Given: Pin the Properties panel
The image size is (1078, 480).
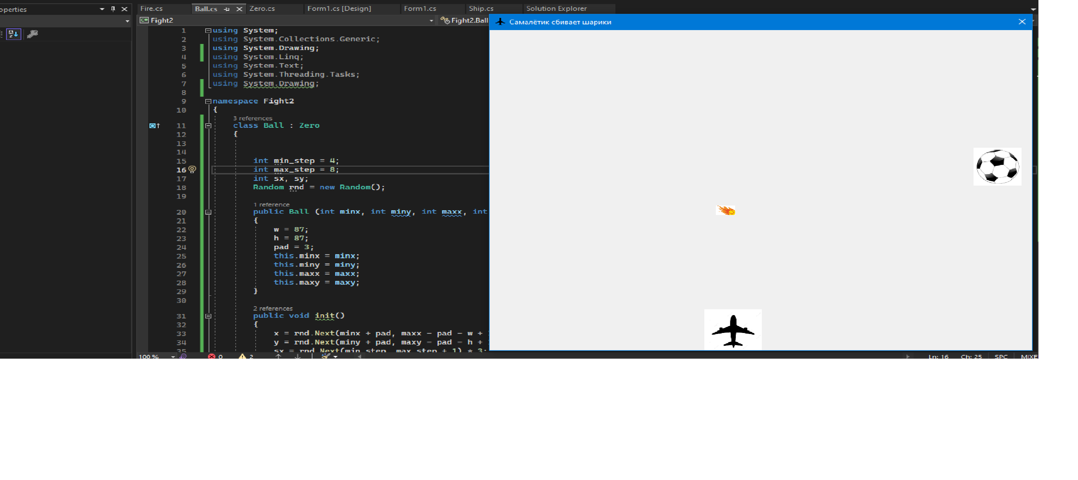Looking at the screenshot, I should click(x=113, y=9).
